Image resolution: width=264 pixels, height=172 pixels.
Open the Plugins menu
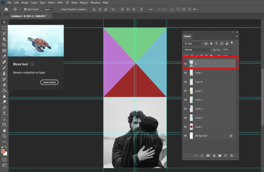(84, 3)
